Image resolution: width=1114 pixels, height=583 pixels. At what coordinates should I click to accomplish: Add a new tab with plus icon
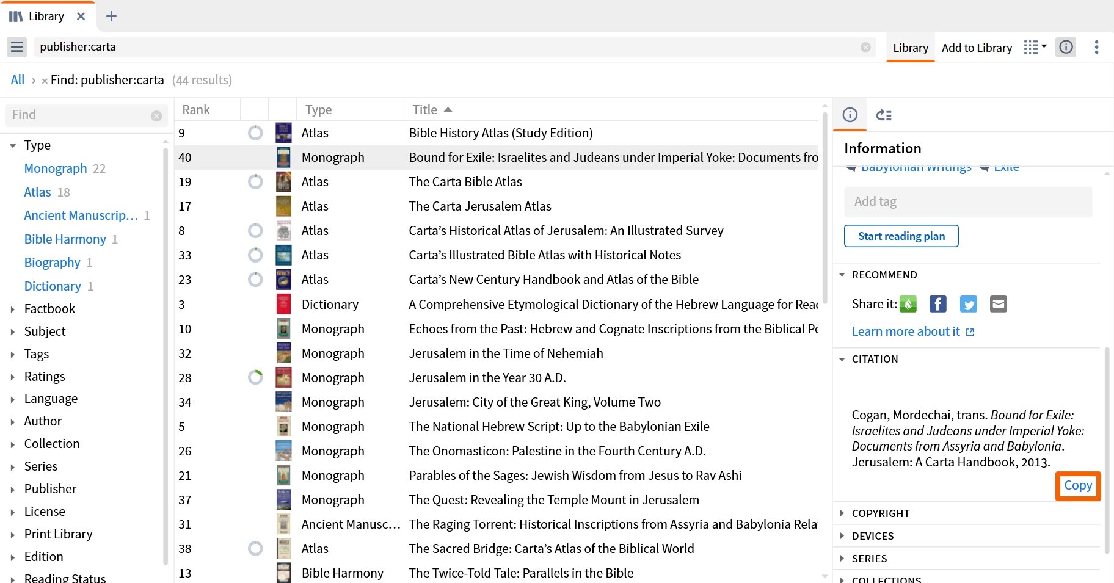(111, 16)
